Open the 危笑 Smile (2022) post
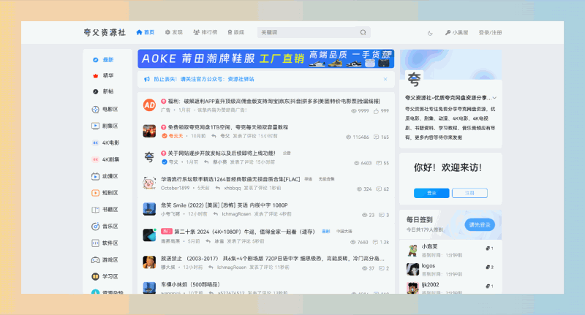Viewport: 585px width, 315px height. tap(224, 205)
